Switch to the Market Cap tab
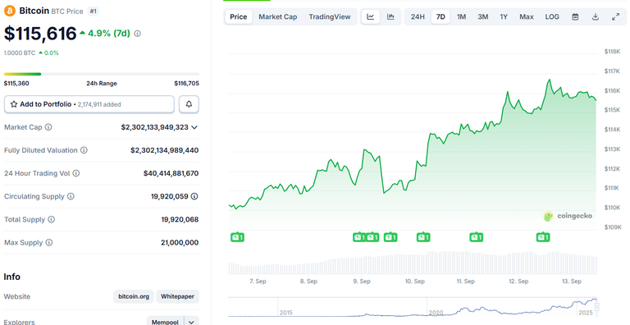 point(277,16)
